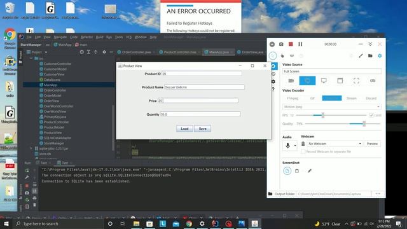Image resolution: width=407 pixels, height=229 pixels.
Task: Open Captura settings gear at top right
Action: tap(380, 55)
